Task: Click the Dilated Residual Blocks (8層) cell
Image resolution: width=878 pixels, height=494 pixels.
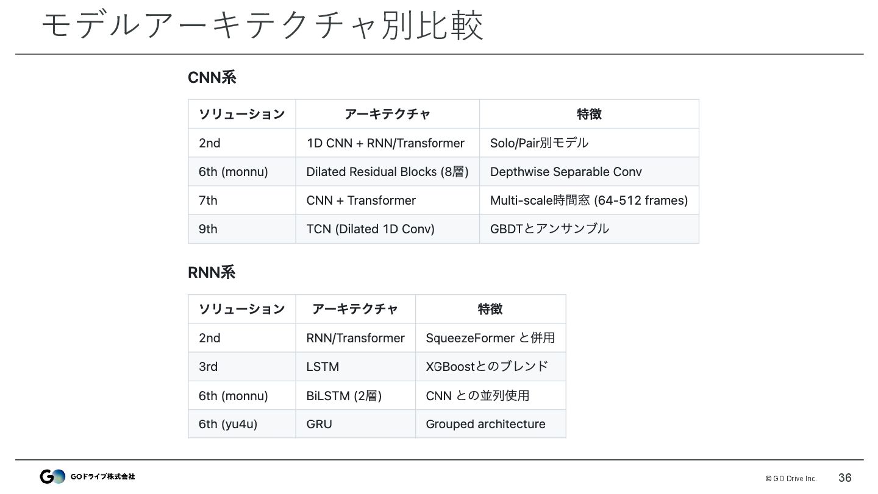Action: [x=387, y=172]
